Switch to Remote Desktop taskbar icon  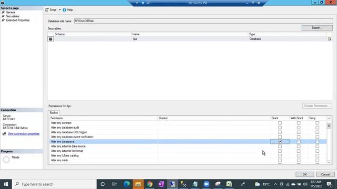172,184
